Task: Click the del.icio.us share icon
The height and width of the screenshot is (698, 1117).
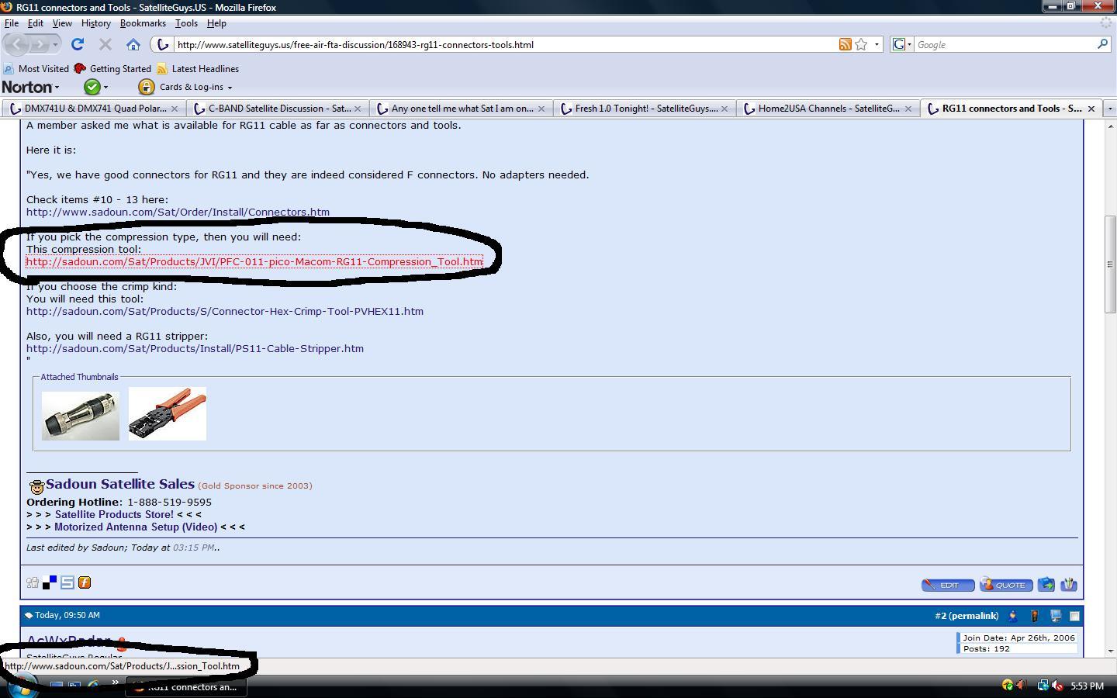Action: pos(50,582)
